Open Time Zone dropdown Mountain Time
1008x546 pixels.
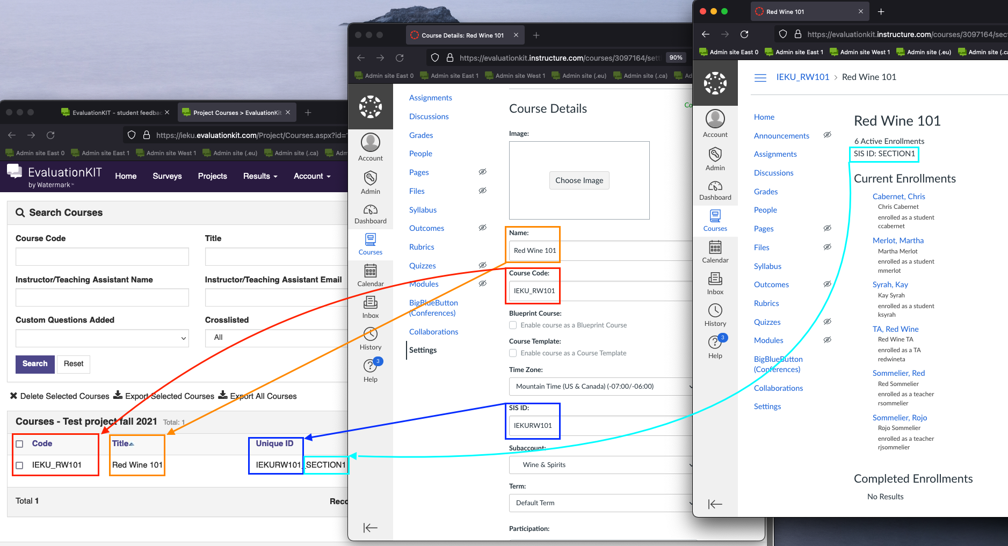[600, 387]
